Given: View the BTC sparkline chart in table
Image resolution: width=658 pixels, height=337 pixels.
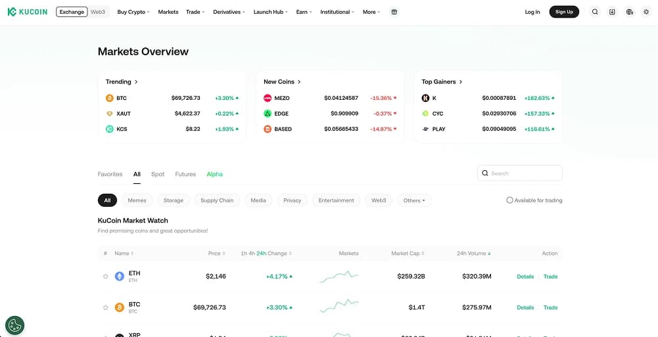Looking at the screenshot, I should tap(339, 307).
